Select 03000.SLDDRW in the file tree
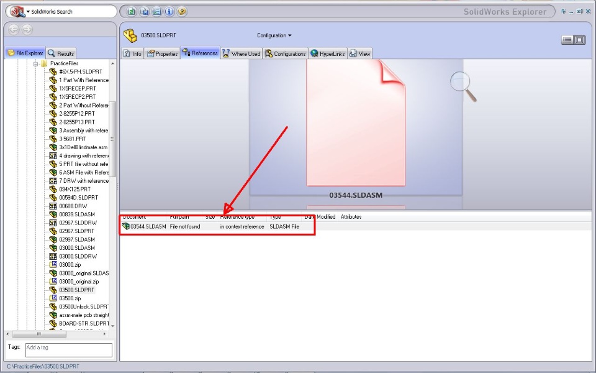Viewport: 596px width, 373px height. coord(78,256)
